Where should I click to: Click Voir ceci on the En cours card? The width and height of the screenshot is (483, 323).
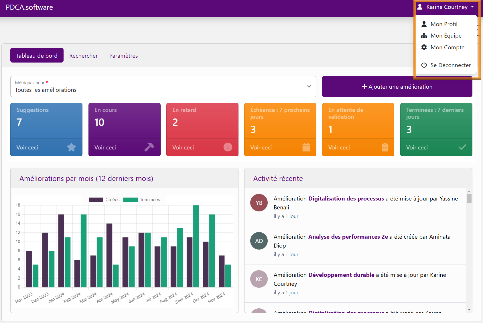105,147
